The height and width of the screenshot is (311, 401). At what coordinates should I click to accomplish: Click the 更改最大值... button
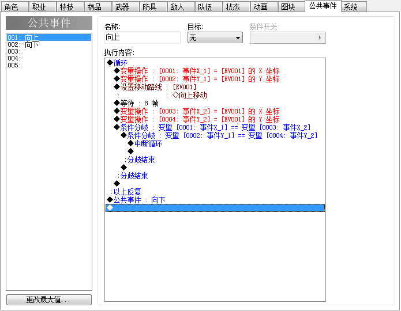49,299
